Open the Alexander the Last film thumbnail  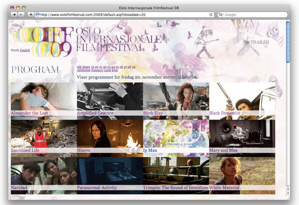pos(44,101)
